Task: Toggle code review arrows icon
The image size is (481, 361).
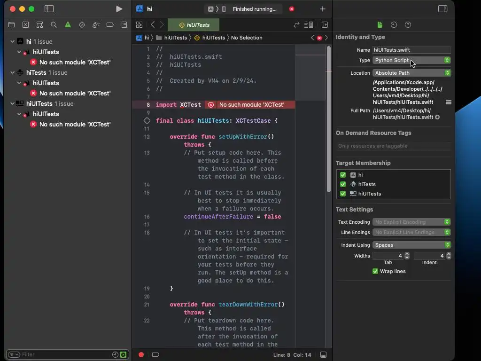Action: pyautogui.click(x=296, y=25)
